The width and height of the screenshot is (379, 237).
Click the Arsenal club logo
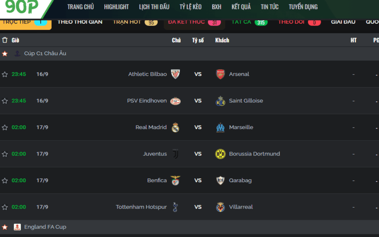coord(220,74)
